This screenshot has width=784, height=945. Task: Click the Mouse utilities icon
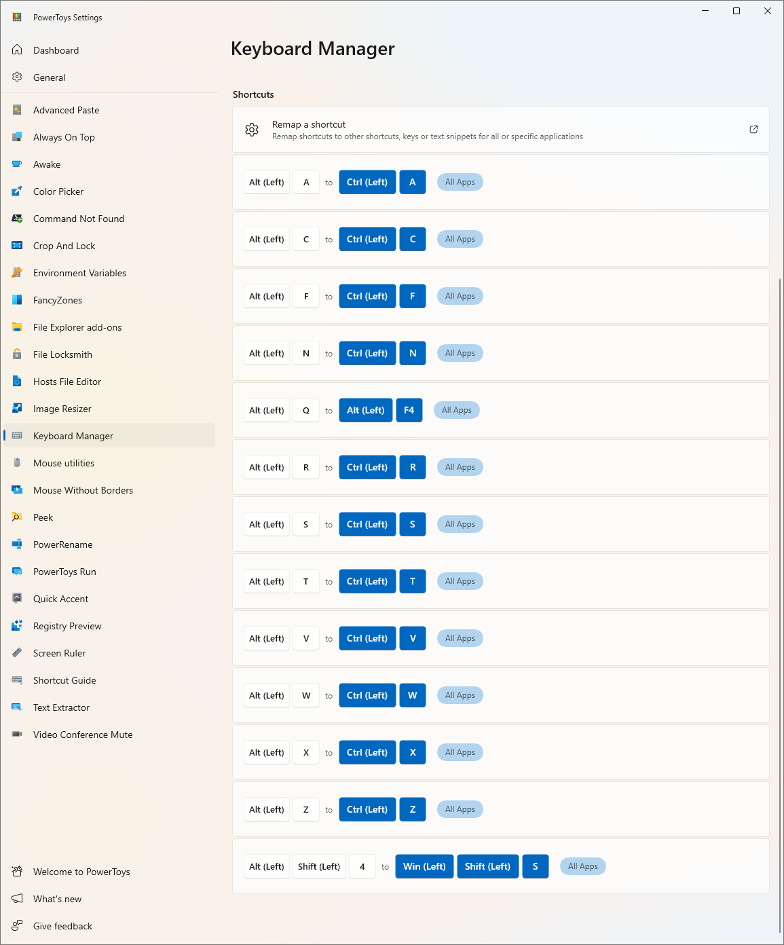pyautogui.click(x=17, y=463)
